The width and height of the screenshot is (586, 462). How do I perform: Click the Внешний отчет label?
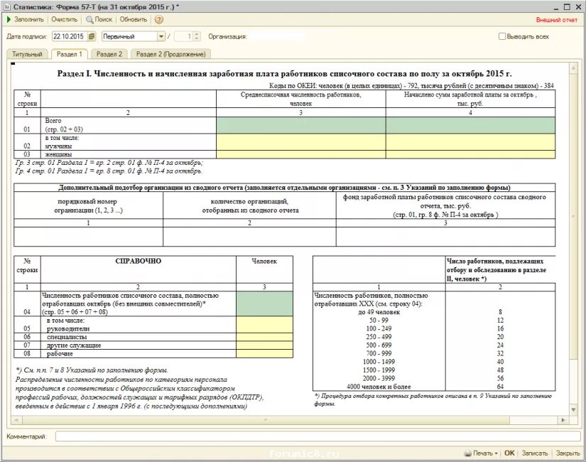(x=556, y=20)
